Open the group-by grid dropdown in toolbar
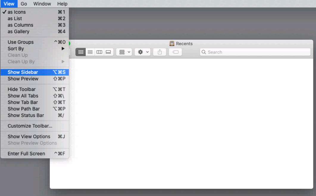The image size is (316, 196). [x=124, y=52]
